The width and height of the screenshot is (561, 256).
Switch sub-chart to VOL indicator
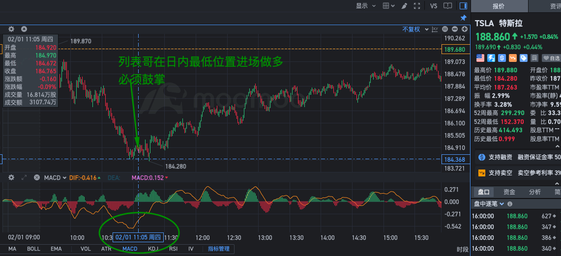tap(86, 249)
